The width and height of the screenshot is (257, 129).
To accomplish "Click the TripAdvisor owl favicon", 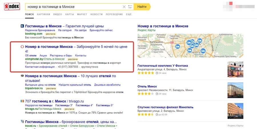I will pos(22,76).
